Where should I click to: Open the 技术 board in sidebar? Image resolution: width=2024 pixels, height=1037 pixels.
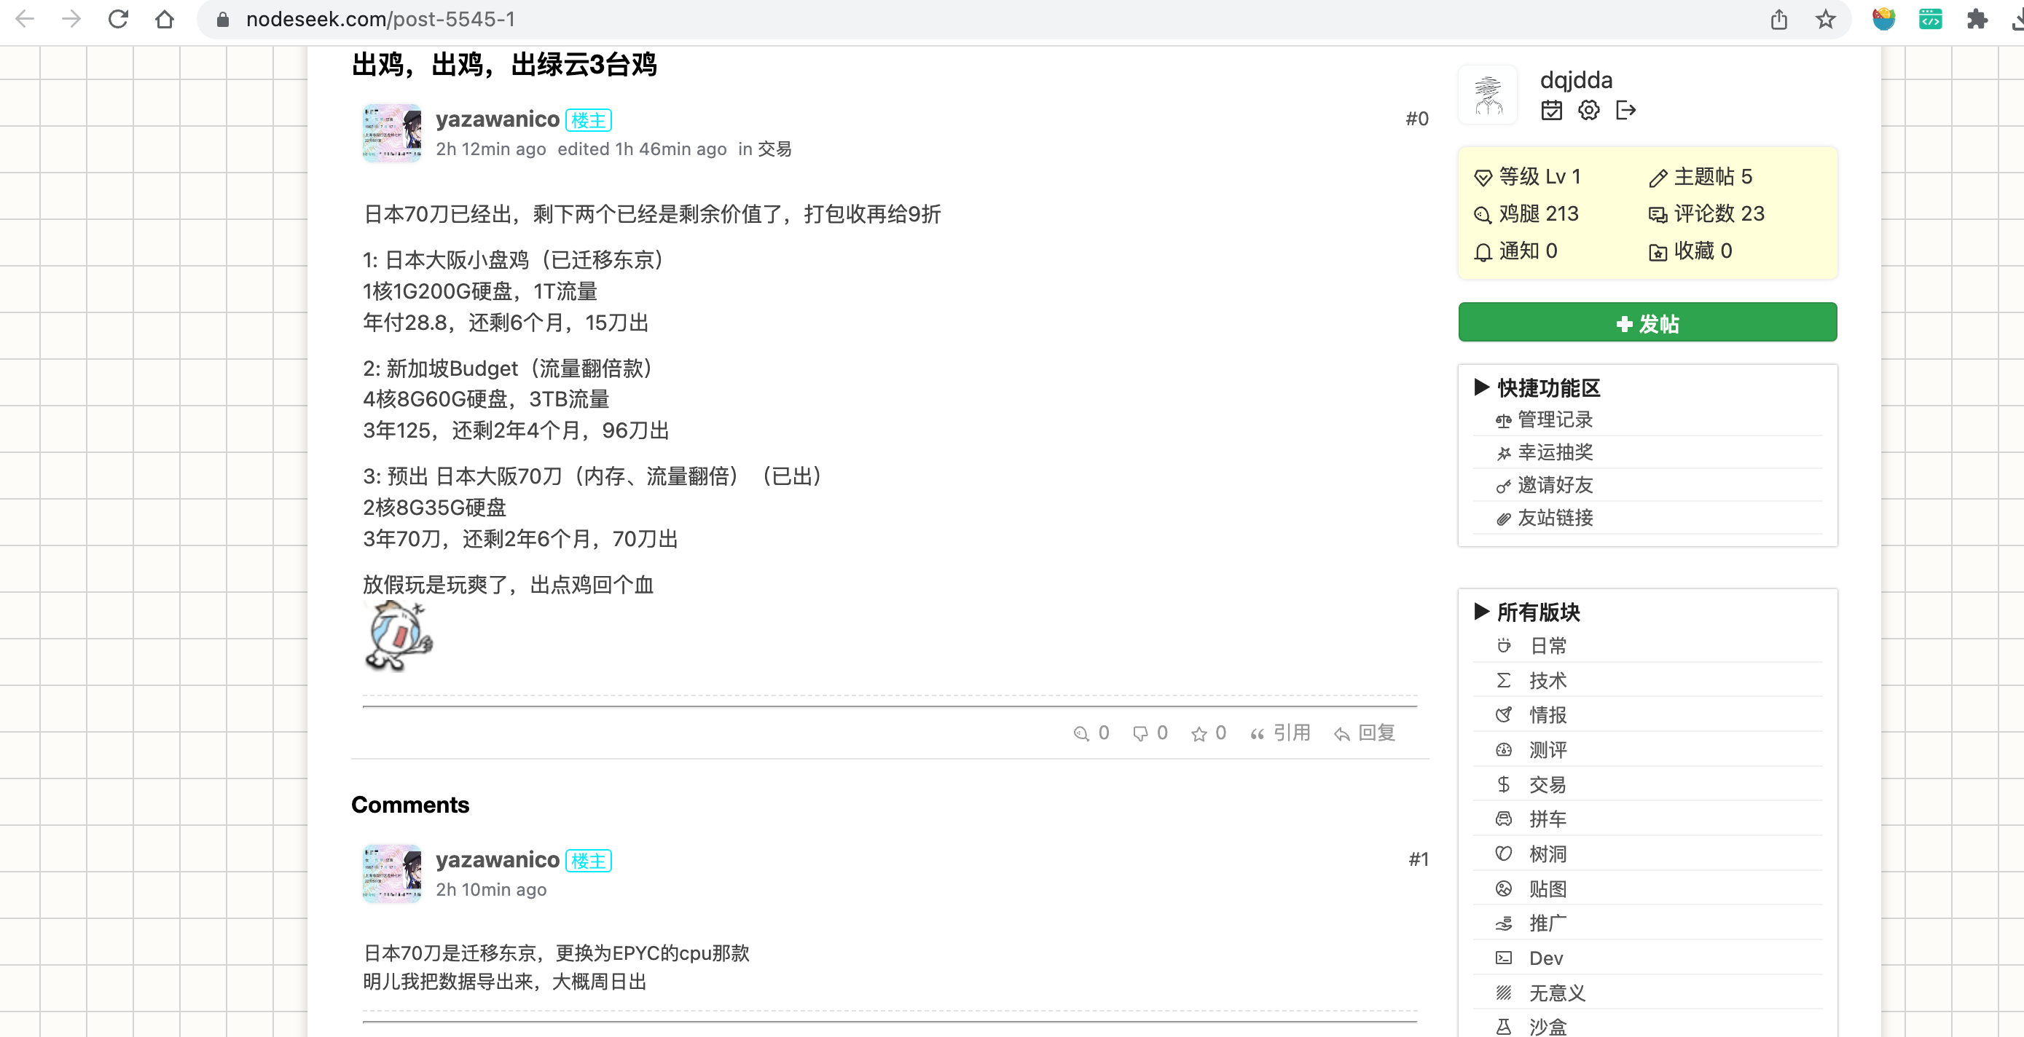pos(1546,680)
